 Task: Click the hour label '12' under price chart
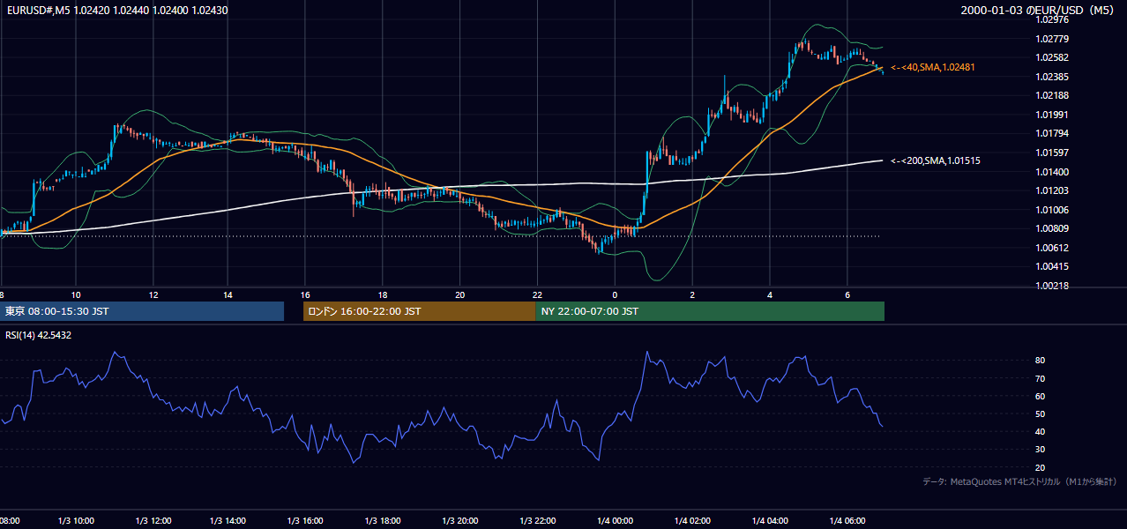tap(153, 294)
